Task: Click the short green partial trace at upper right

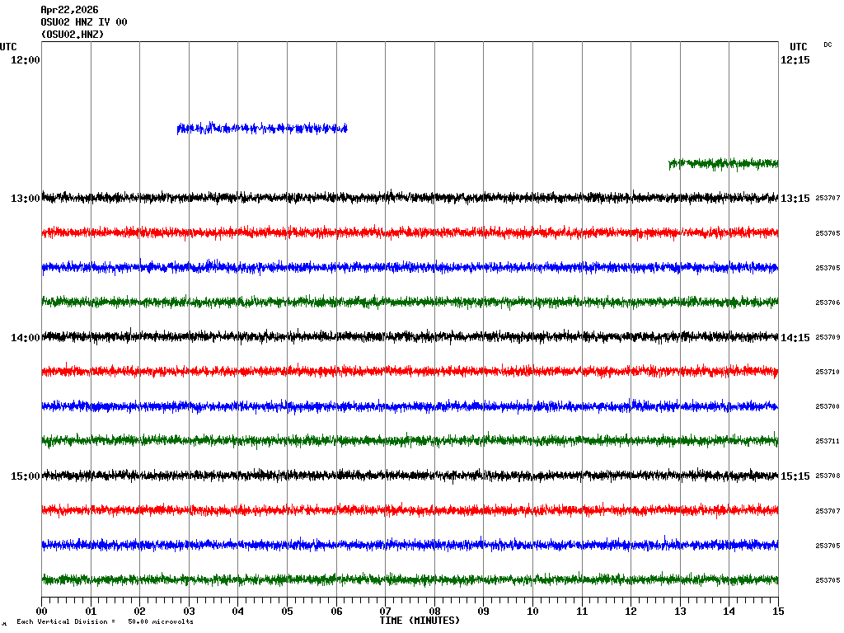Action: click(723, 163)
